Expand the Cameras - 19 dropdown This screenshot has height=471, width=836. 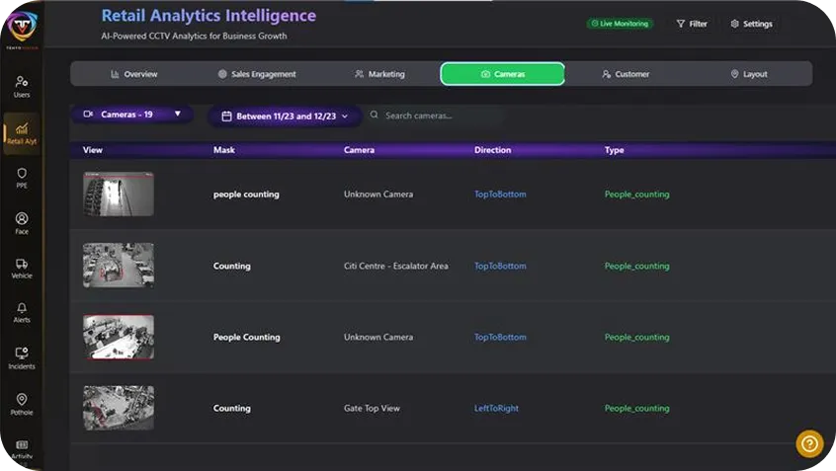click(x=132, y=115)
